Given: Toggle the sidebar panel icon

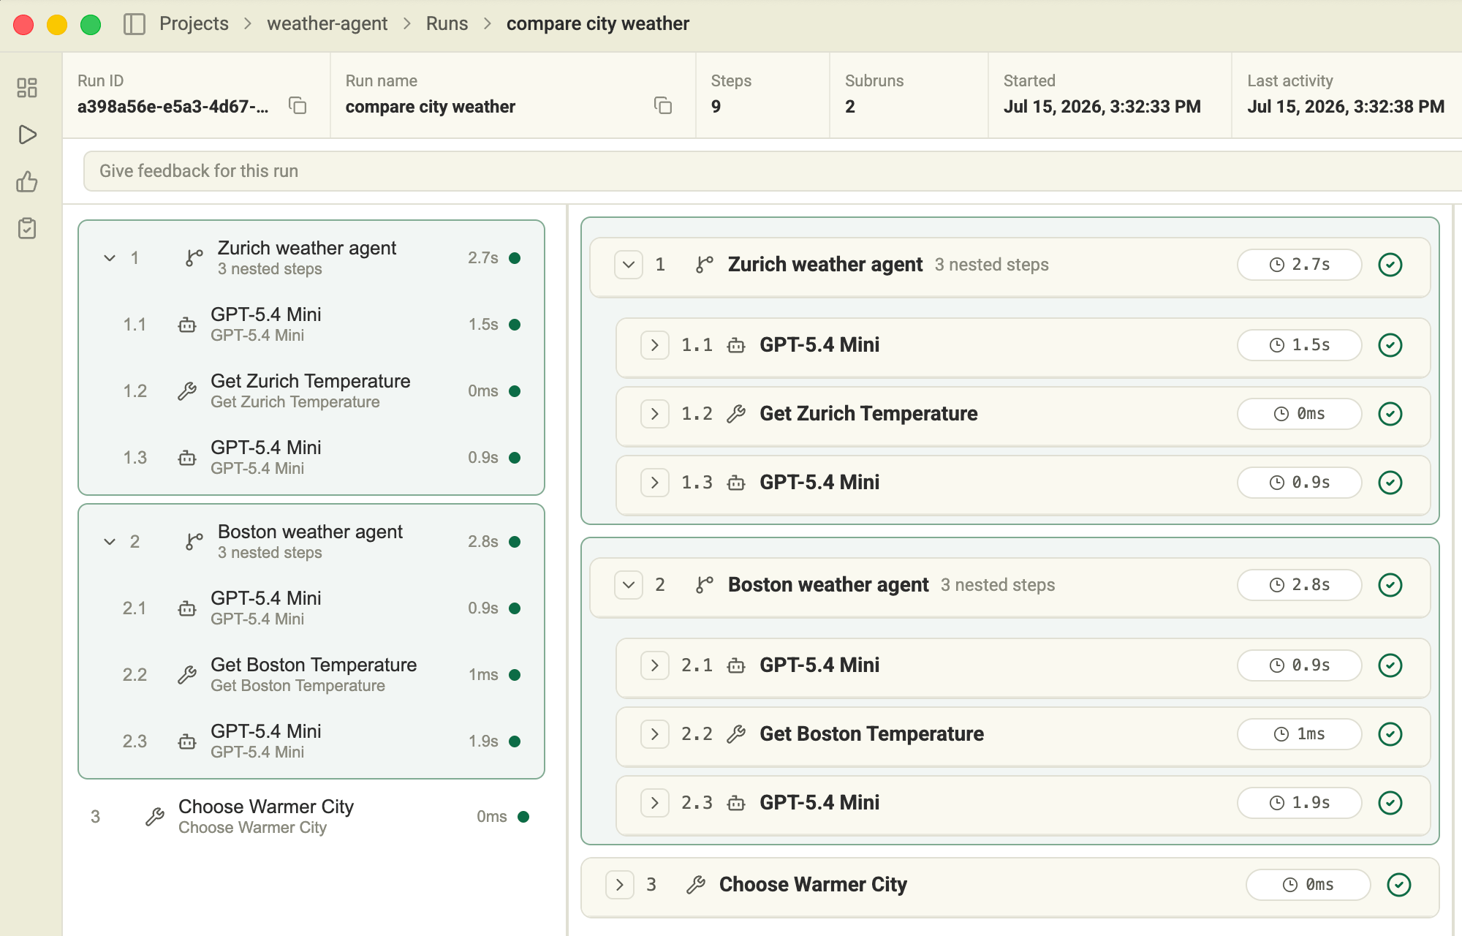Looking at the screenshot, I should click(x=135, y=24).
